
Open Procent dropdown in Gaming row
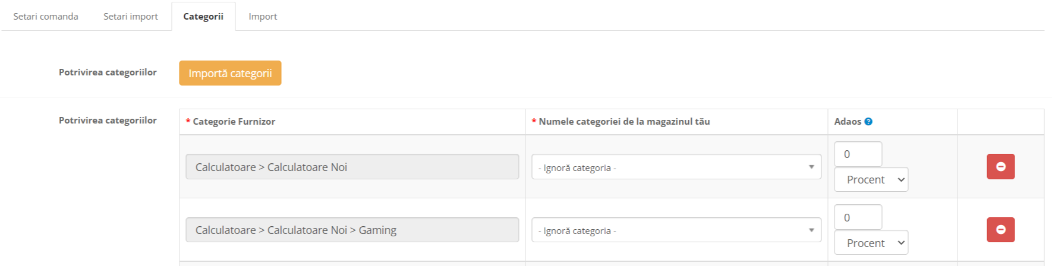point(871,243)
